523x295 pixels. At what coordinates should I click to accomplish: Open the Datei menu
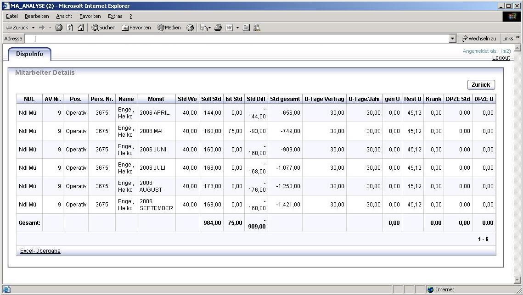tap(11, 16)
